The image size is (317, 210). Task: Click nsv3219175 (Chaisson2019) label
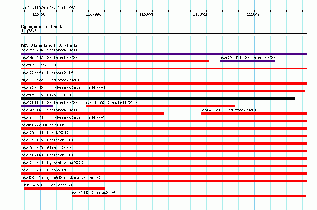[x=48, y=140]
